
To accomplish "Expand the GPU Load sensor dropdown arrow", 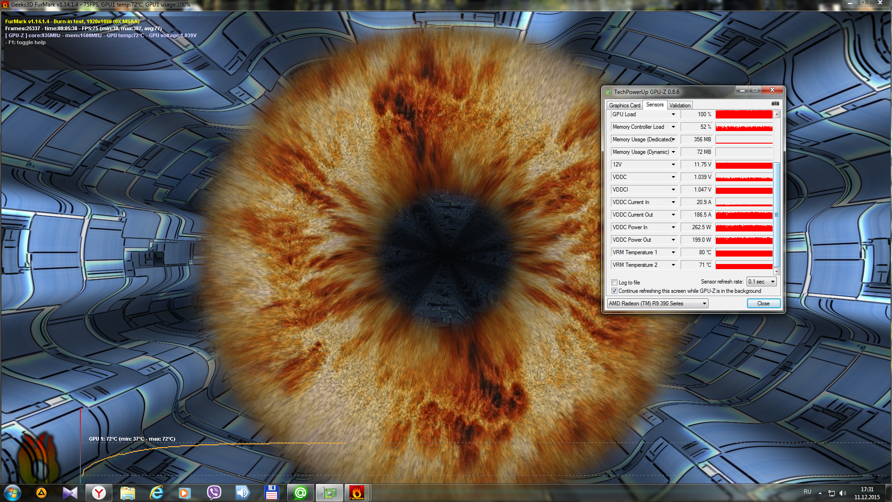I will tap(673, 114).
